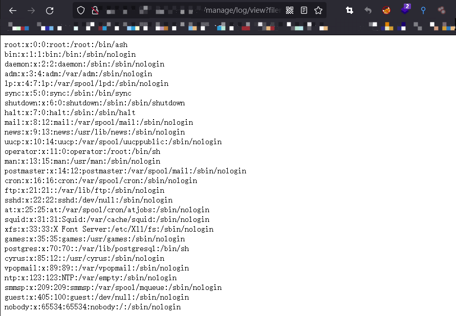
Task: Click the forward navigation arrow
Action: [31, 10]
